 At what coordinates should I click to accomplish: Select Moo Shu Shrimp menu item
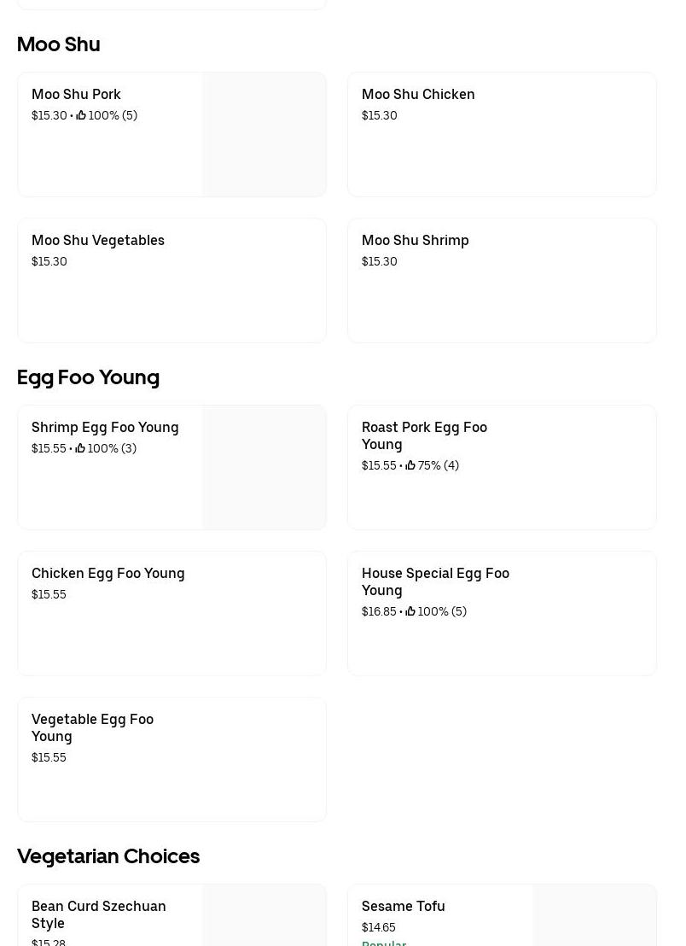tap(416, 240)
